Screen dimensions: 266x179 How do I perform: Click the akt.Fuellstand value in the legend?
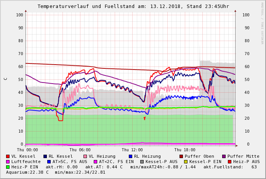[x=254, y=167]
